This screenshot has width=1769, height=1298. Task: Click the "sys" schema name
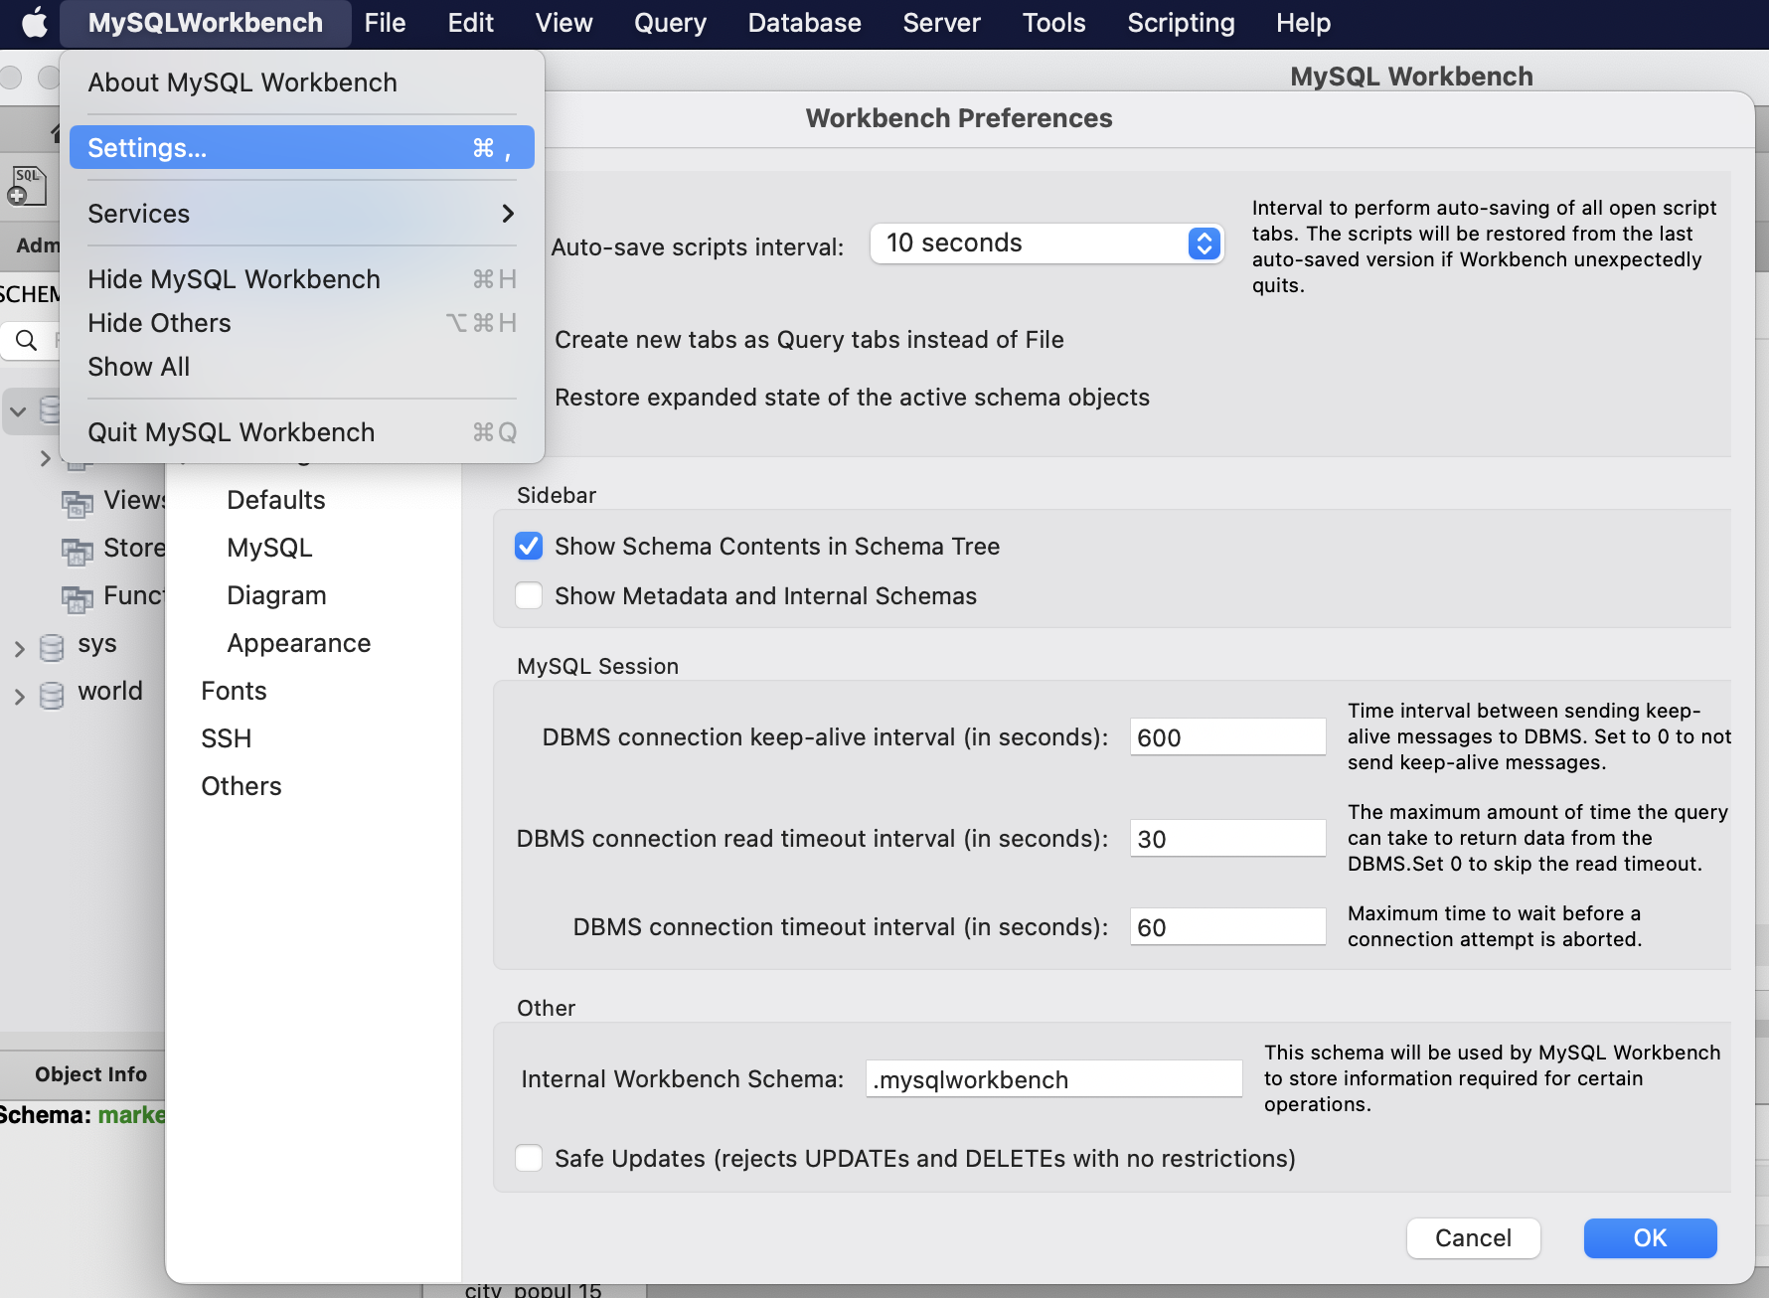click(x=97, y=644)
